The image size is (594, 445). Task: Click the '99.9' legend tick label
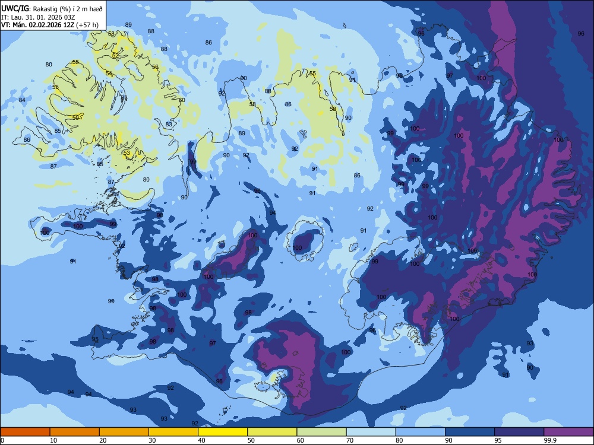point(551,440)
